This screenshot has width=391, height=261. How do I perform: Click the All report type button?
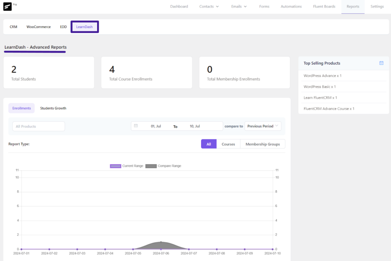(208, 144)
